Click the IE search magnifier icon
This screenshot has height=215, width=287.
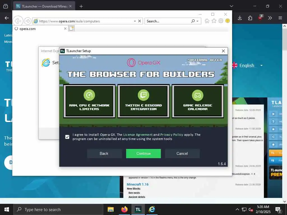pyautogui.click(x=193, y=21)
